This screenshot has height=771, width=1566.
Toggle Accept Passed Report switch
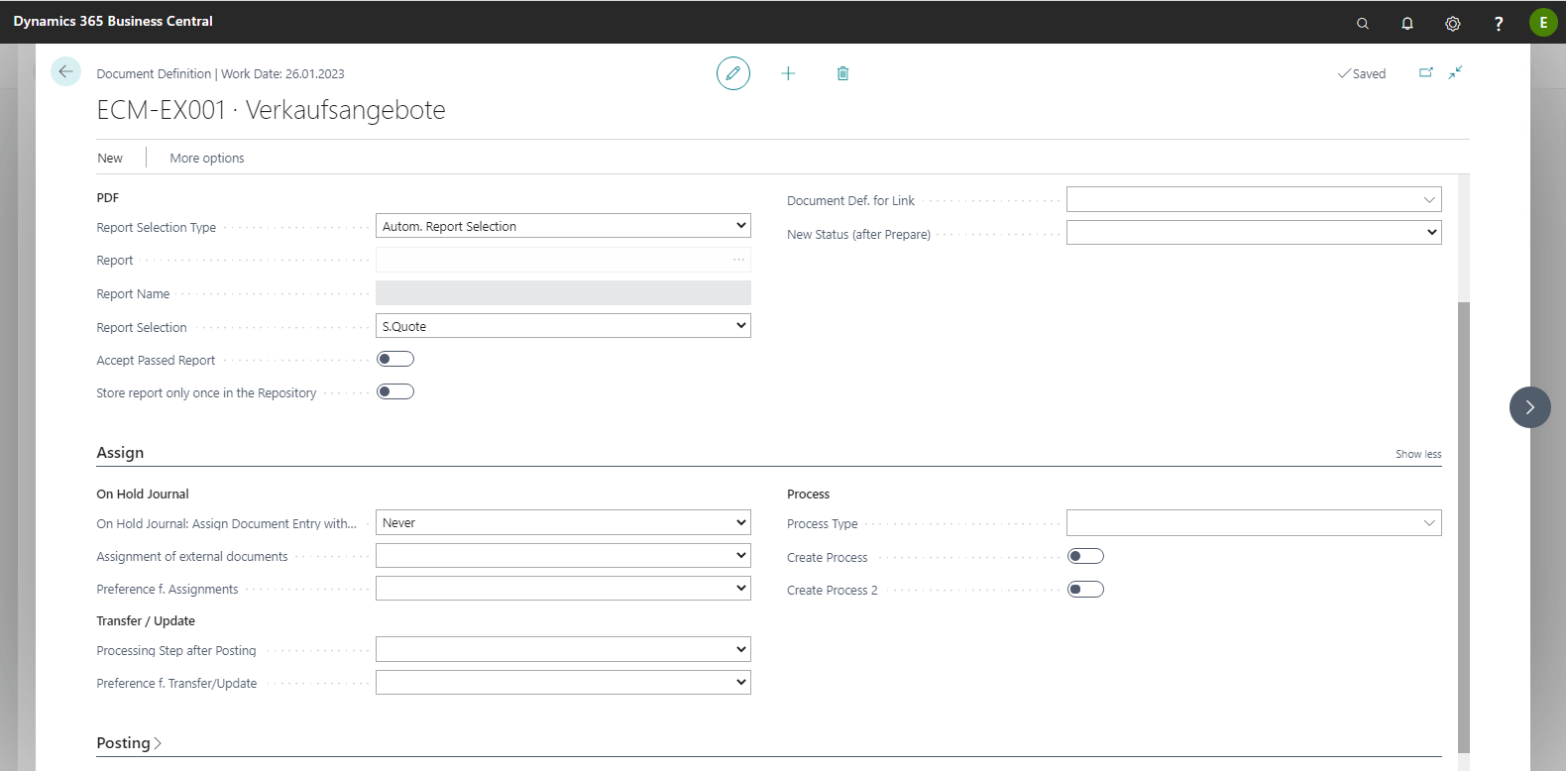pos(395,359)
